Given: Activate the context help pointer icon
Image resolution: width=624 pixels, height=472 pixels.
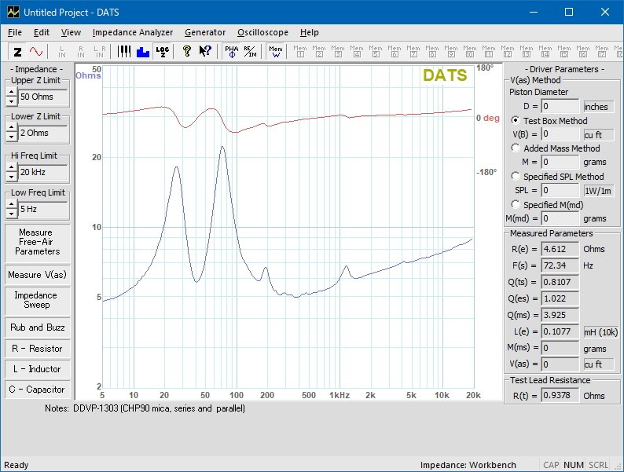Looking at the screenshot, I should point(205,52).
